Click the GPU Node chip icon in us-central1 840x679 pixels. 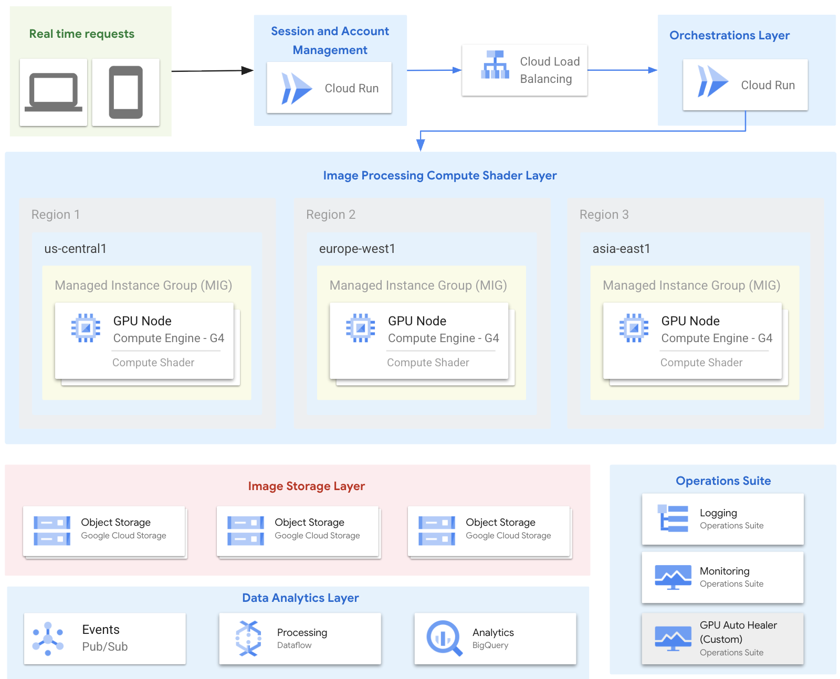coord(86,328)
